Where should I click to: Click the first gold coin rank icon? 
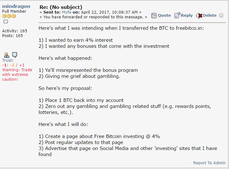(4, 16)
